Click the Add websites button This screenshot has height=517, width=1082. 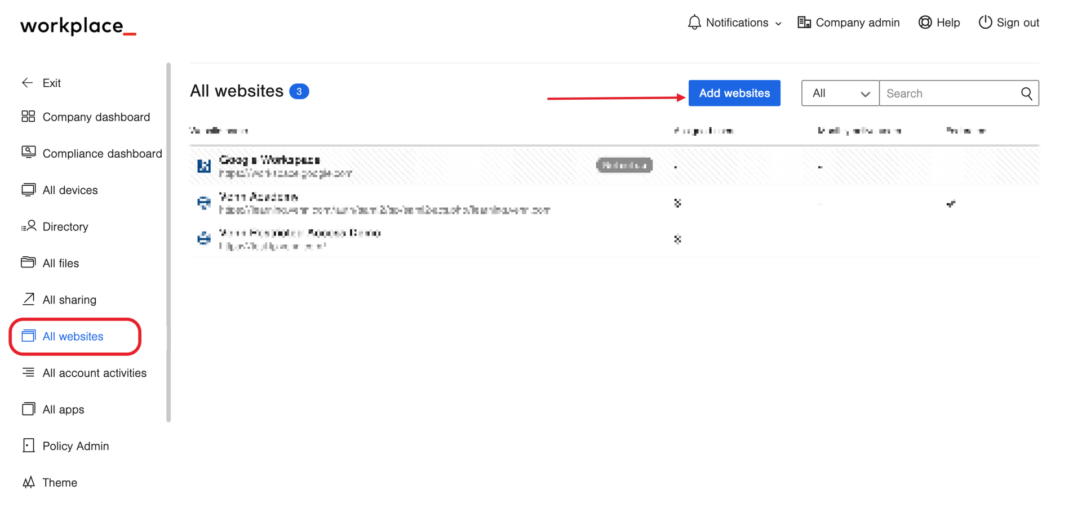click(x=734, y=93)
